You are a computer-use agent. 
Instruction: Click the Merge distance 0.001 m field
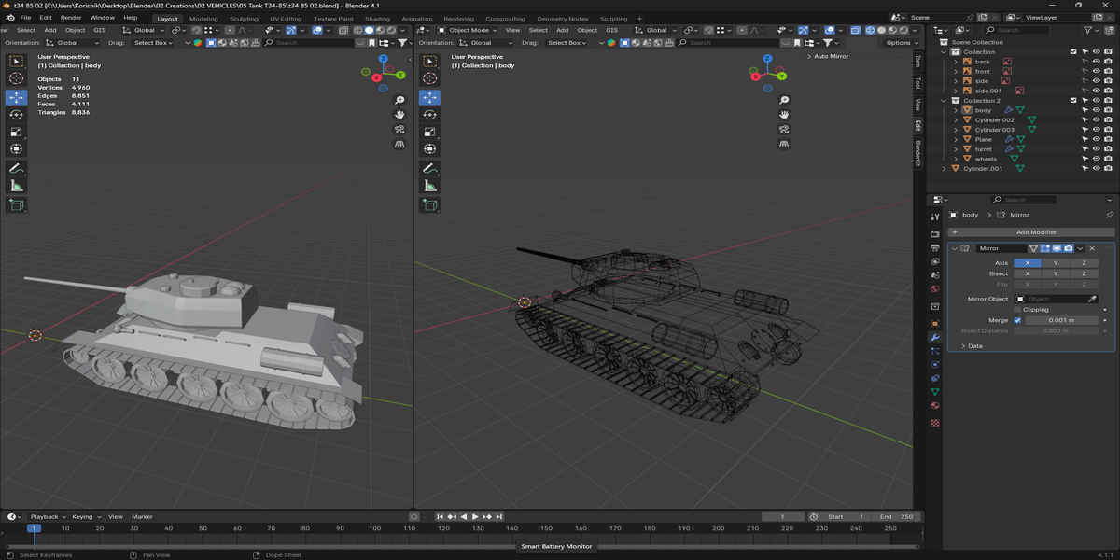point(1059,320)
